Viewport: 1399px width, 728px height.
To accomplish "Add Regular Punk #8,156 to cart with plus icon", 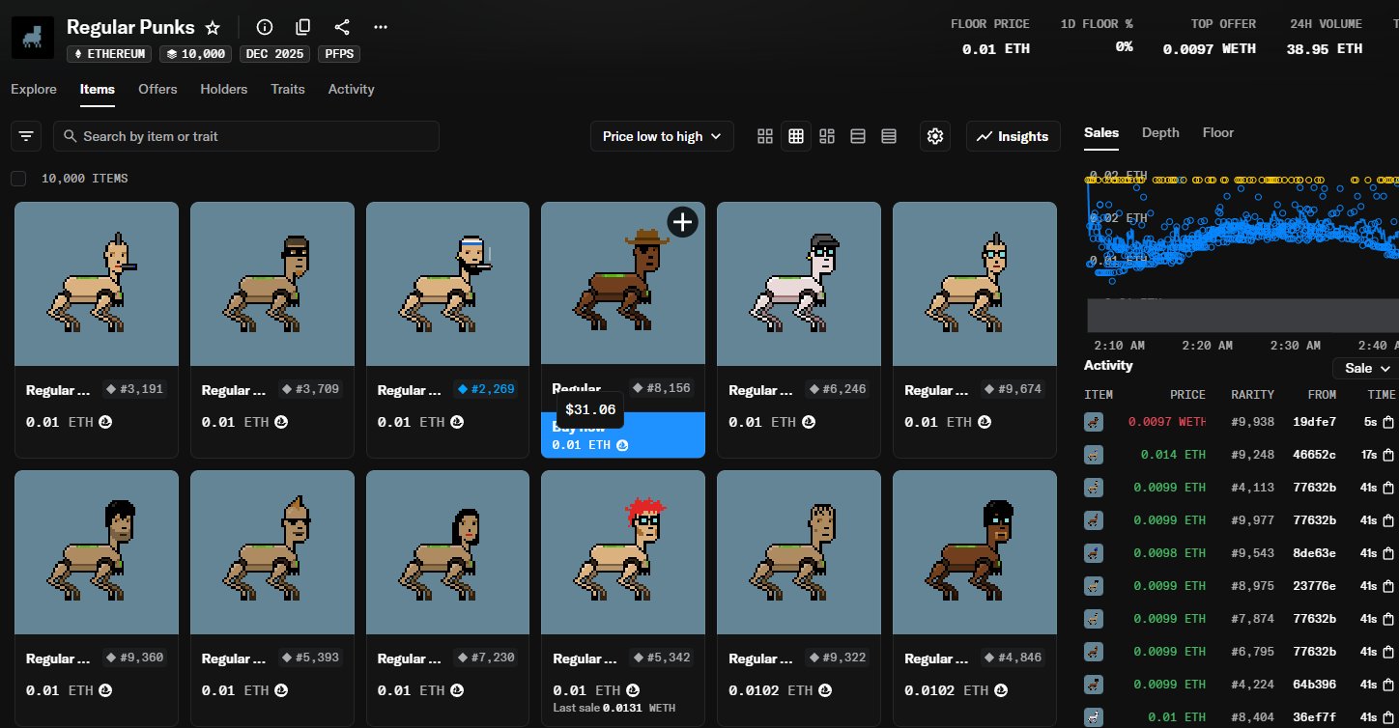I will coord(682,221).
